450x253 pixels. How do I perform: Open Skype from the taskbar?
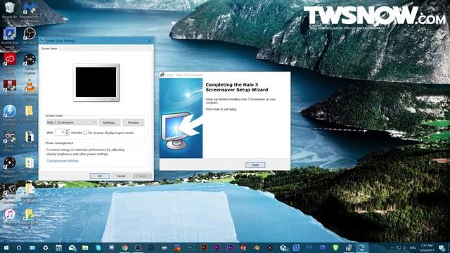(x=98, y=247)
